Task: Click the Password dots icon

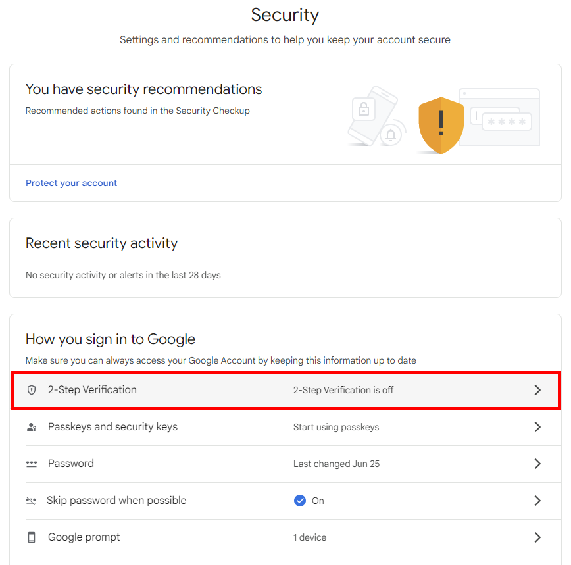Action: coord(32,464)
